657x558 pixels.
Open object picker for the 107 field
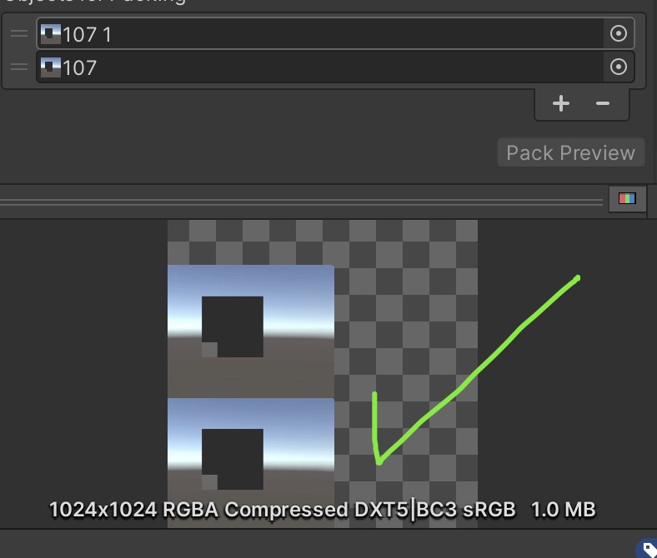pos(618,67)
